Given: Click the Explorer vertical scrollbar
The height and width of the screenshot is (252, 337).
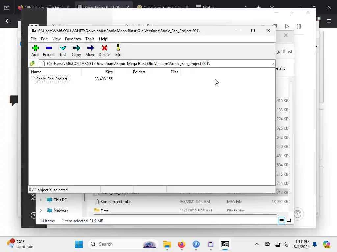Looking at the screenshot, I should tap(291, 138).
